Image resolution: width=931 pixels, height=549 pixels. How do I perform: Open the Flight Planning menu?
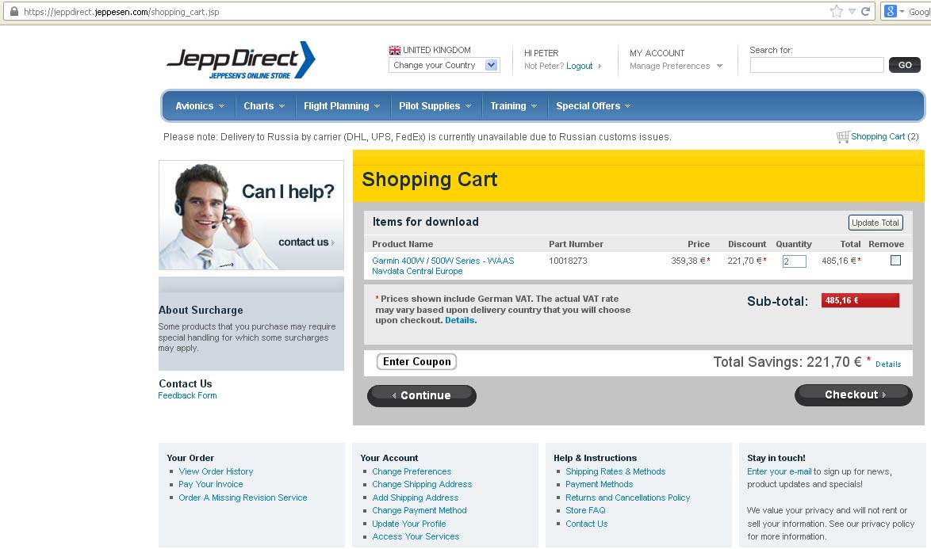pos(342,106)
